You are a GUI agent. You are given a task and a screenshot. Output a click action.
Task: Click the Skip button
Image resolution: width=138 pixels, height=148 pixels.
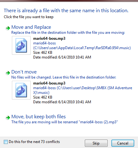96,143
